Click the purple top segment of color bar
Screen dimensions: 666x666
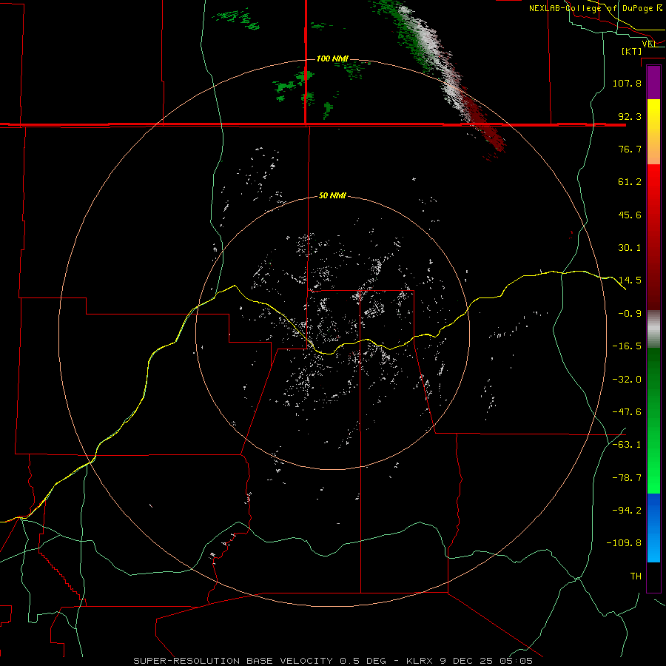(653, 82)
